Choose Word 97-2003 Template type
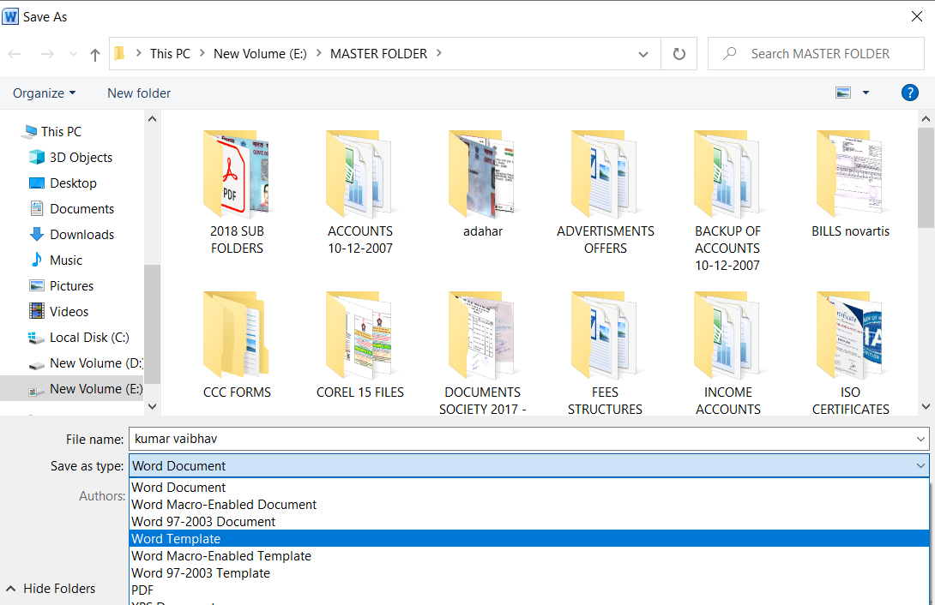Viewport: 935px width, 605px height. point(529,572)
